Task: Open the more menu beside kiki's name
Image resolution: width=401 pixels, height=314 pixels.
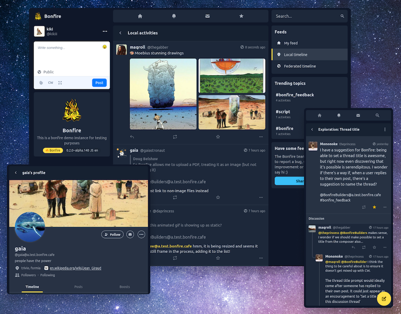Action: click(105, 31)
